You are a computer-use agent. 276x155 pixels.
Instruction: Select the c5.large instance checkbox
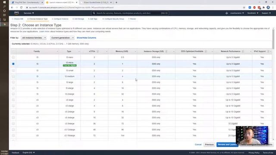click(13, 100)
